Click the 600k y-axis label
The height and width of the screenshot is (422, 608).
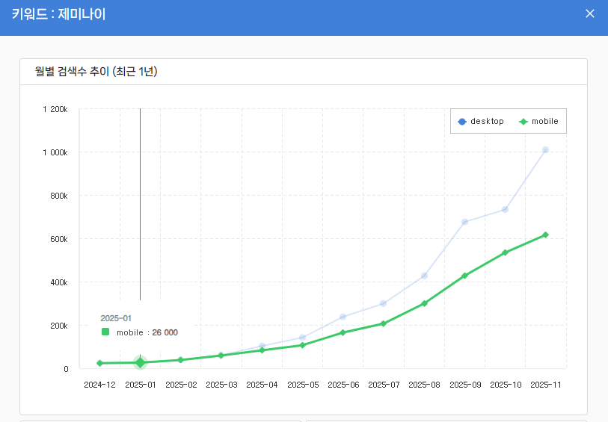coord(59,239)
